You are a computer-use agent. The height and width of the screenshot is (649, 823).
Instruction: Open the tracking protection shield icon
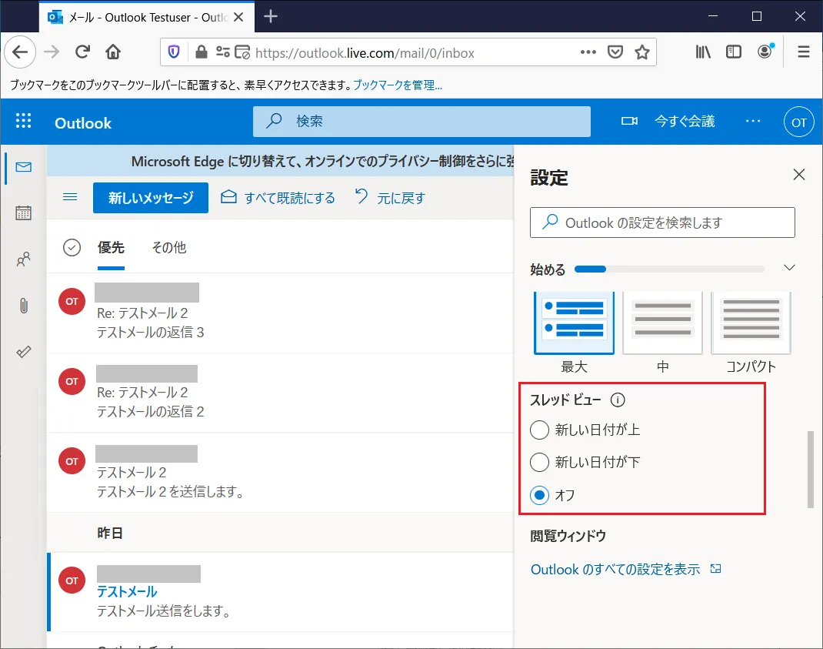[x=174, y=52]
